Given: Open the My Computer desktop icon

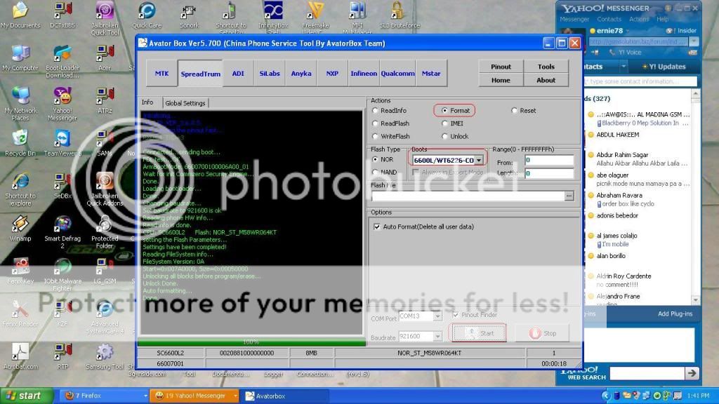Looking at the screenshot, I should (x=20, y=55).
